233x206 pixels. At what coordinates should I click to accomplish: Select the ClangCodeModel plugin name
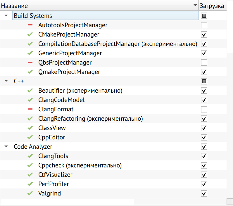tap(61, 100)
